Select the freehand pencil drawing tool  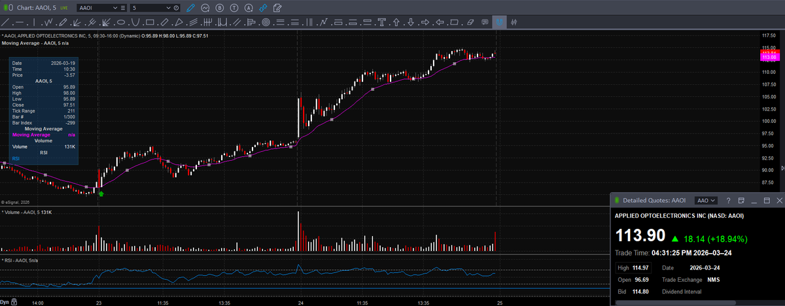pyautogui.click(x=63, y=22)
